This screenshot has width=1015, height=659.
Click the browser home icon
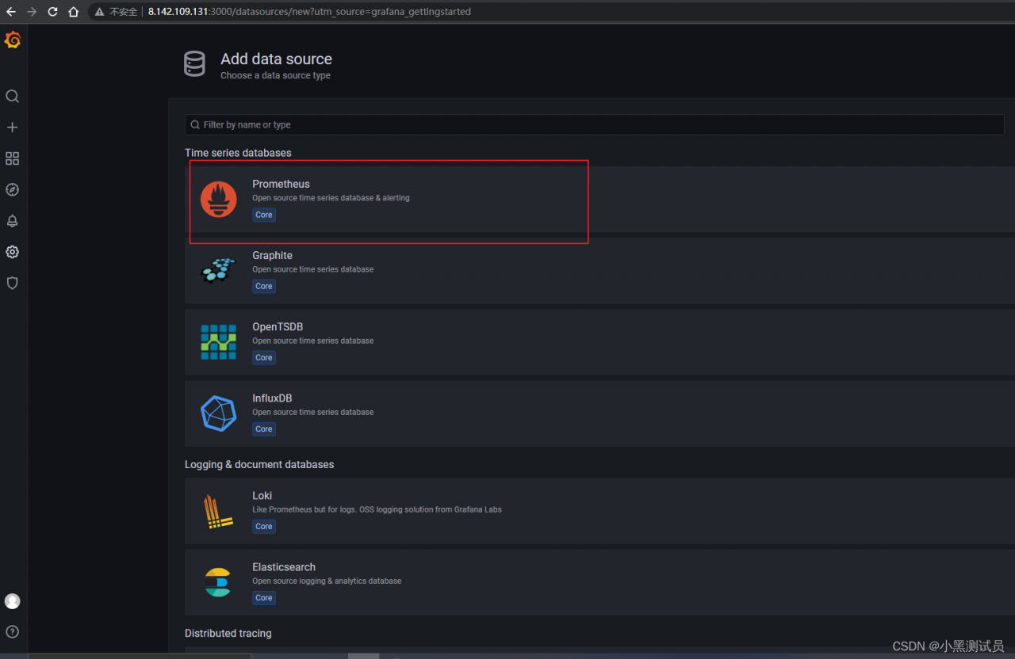point(73,12)
